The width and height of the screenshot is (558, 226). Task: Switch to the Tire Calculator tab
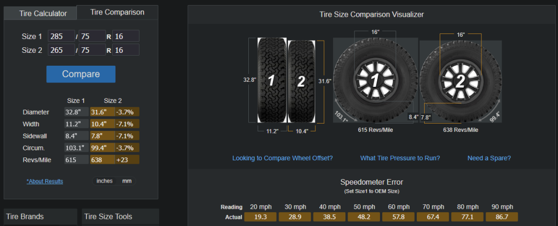point(40,13)
